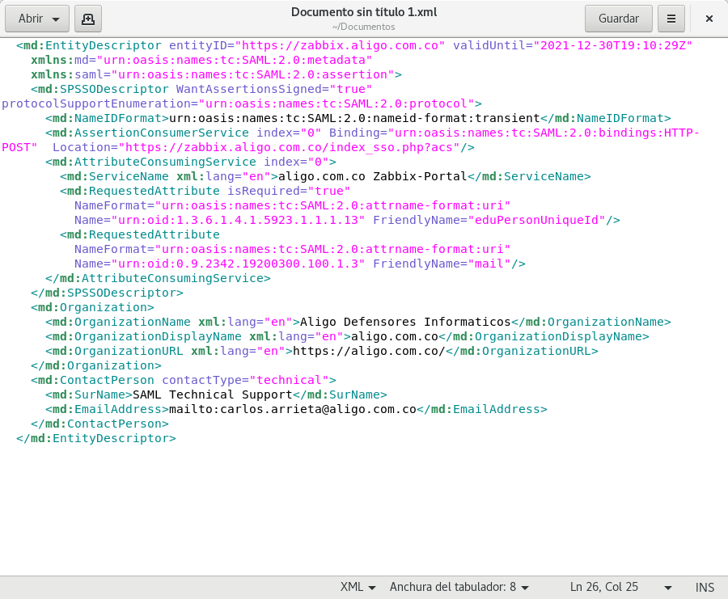Click the Guardar button
Screen dimensions: 728x599
pyautogui.click(x=619, y=19)
